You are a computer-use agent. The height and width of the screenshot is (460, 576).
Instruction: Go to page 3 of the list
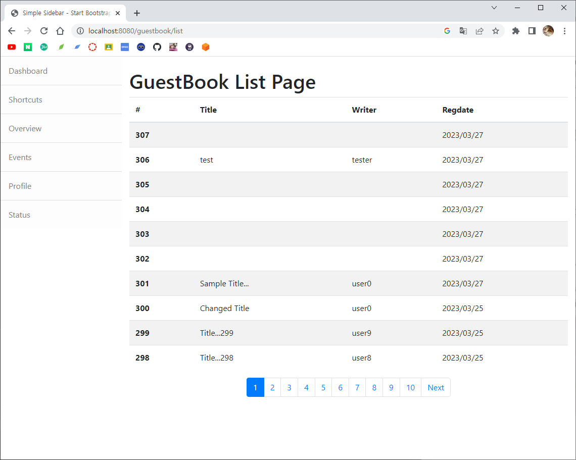point(289,387)
